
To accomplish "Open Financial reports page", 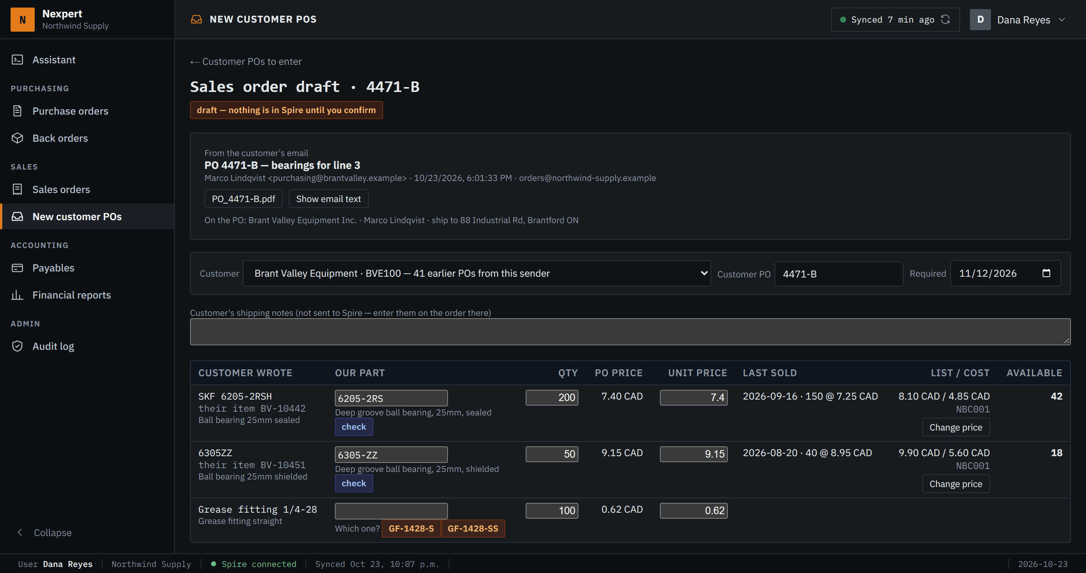I will [71, 295].
